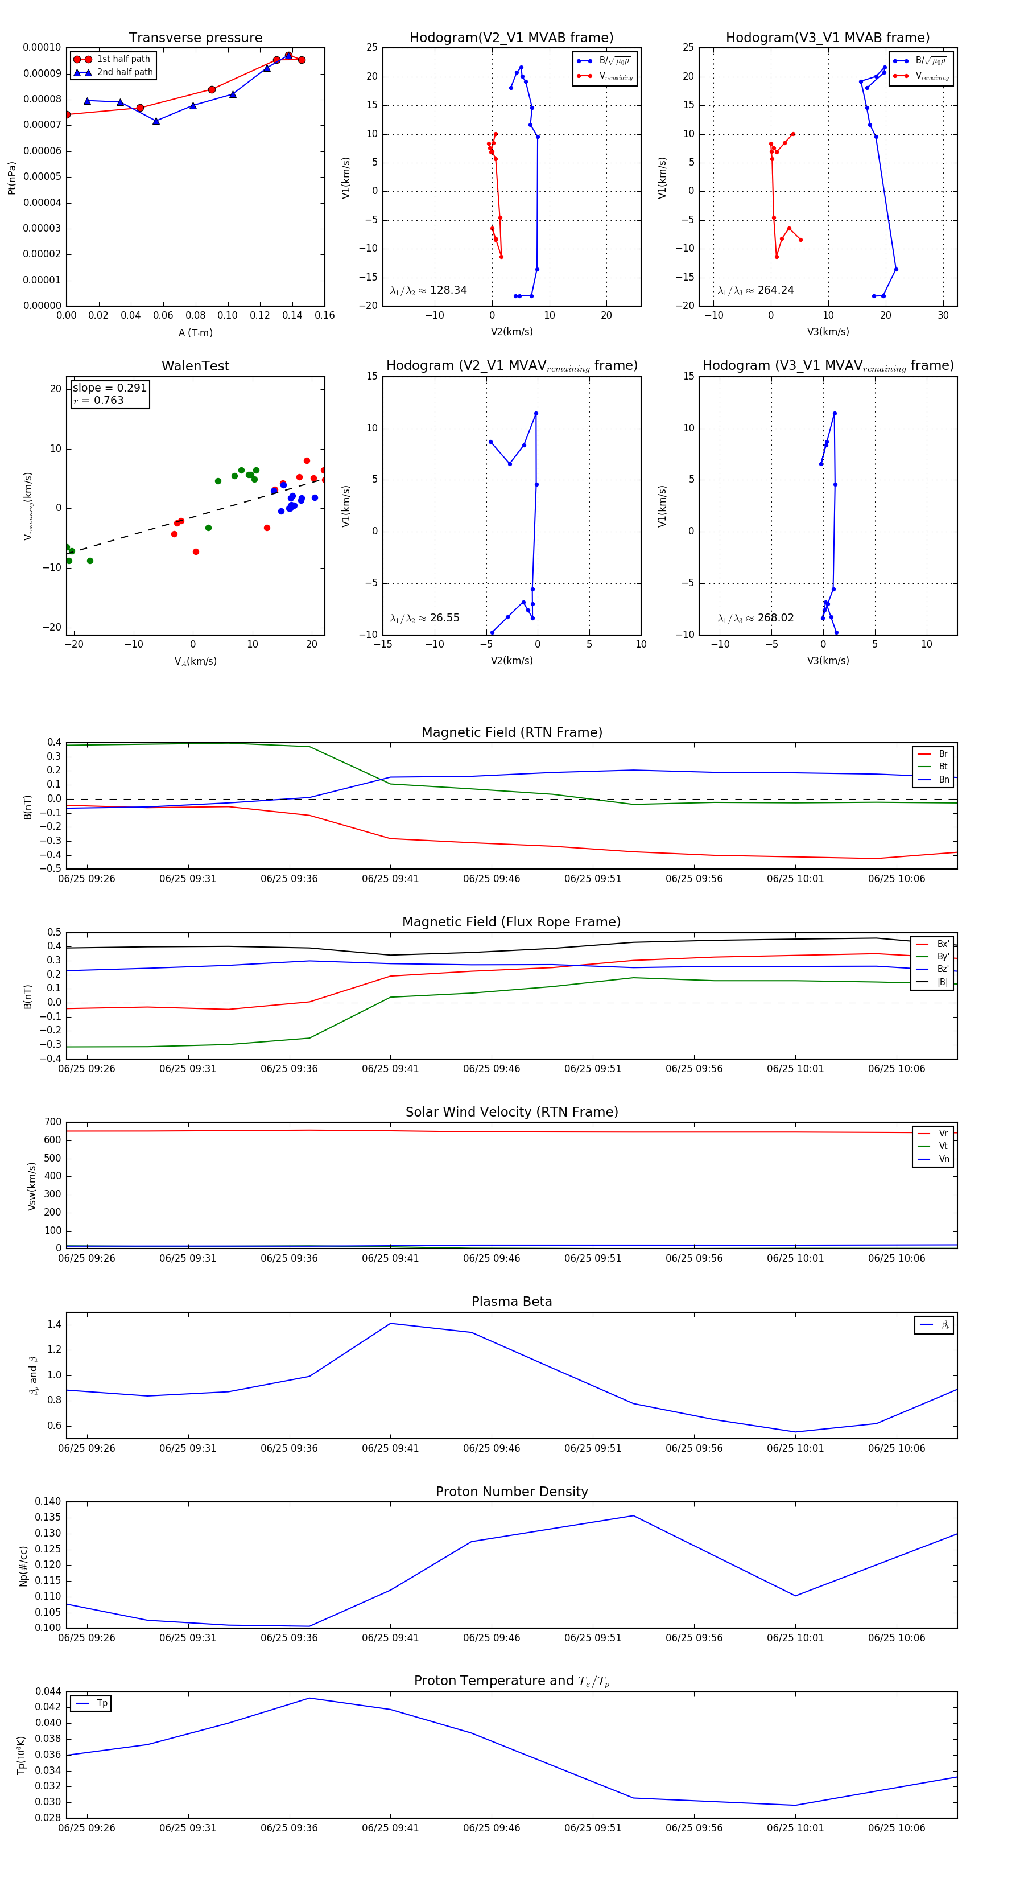Click the 'WalenTest' plot title
The width and height of the screenshot is (1024, 1878).
pos(195,366)
